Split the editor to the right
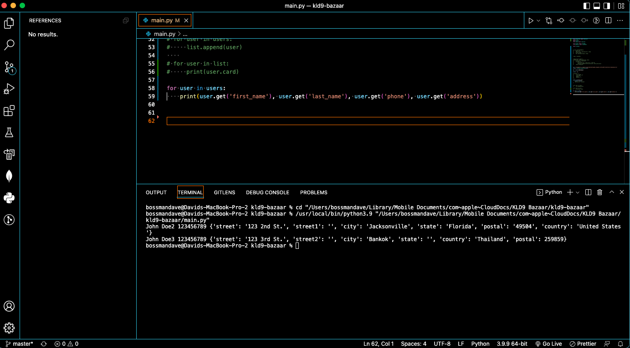 click(x=608, y=20)
